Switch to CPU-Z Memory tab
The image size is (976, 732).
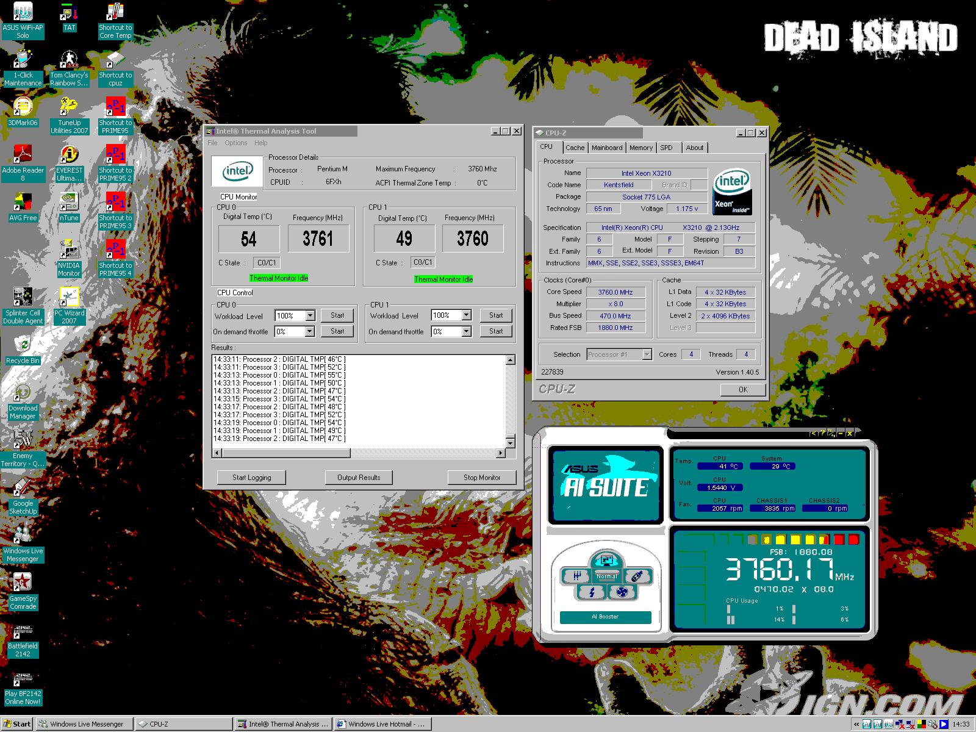tap(640, 148)
